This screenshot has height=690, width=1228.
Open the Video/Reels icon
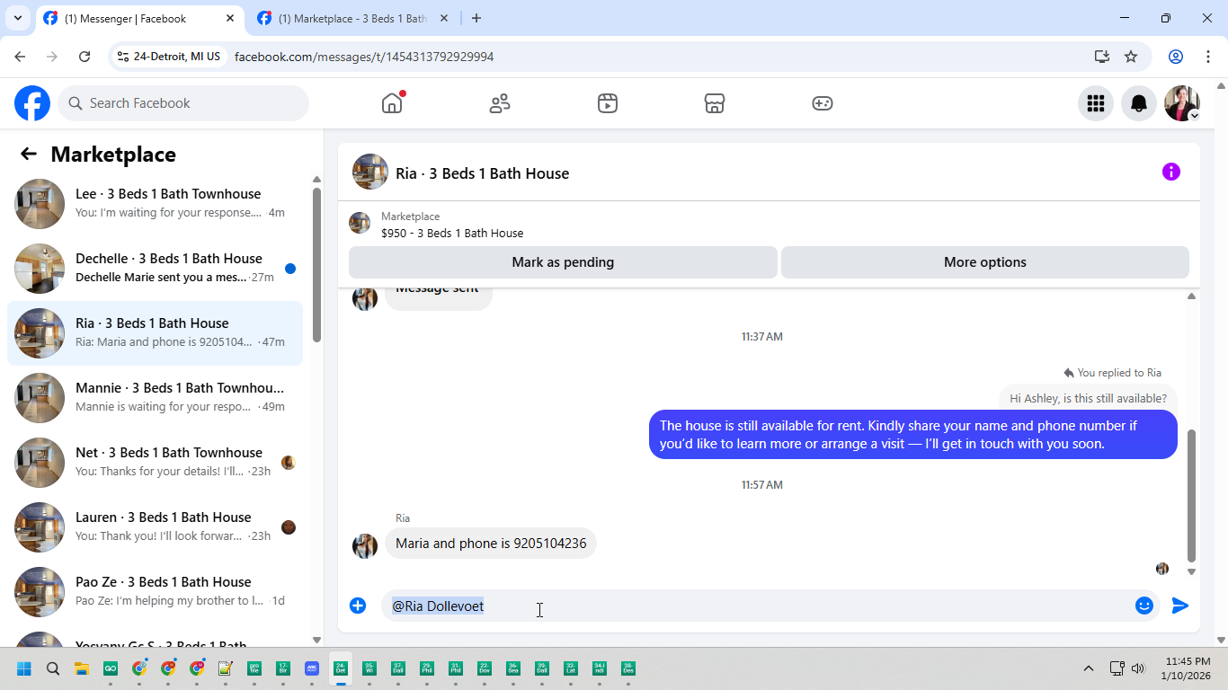click(608, 103)
